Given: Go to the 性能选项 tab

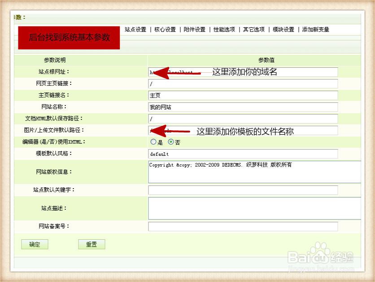Looking at the screenshot, I should [224, 30].
